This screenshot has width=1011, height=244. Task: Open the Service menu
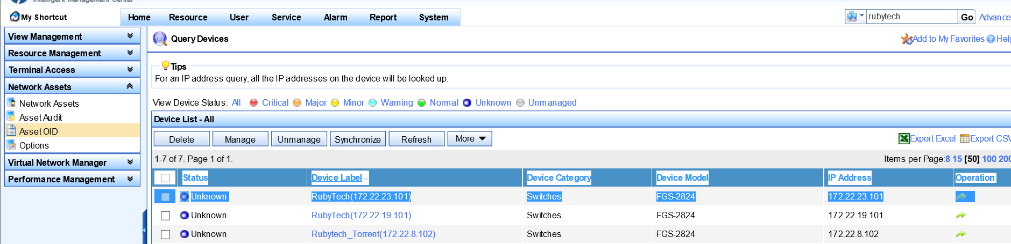point(286,17)
